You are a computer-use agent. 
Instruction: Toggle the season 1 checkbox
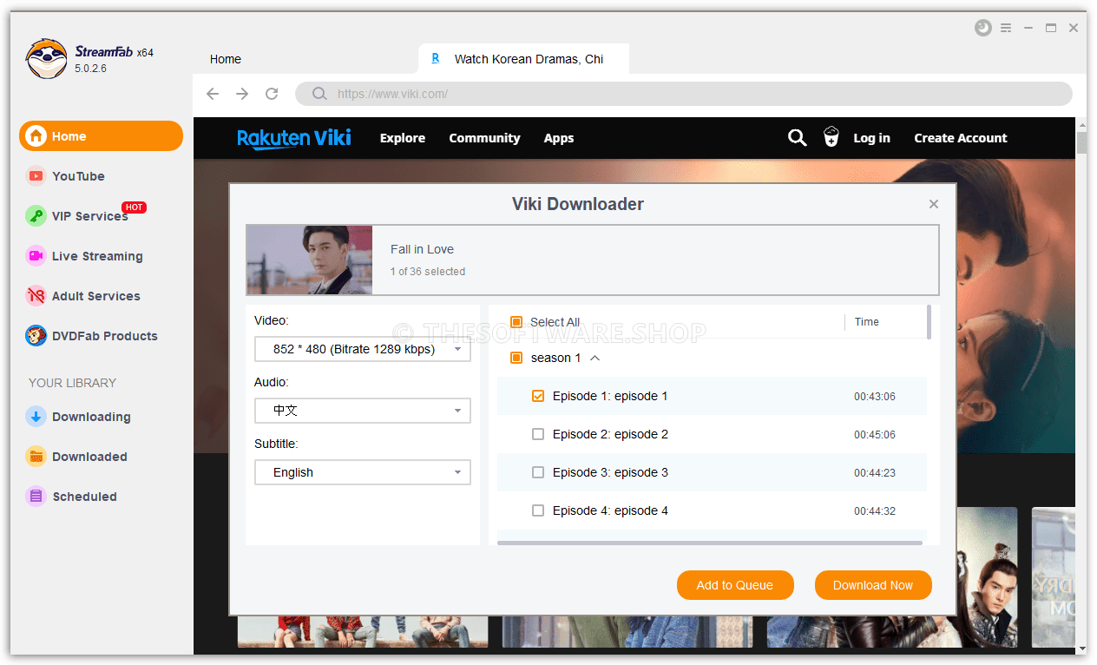coord(516,358)
